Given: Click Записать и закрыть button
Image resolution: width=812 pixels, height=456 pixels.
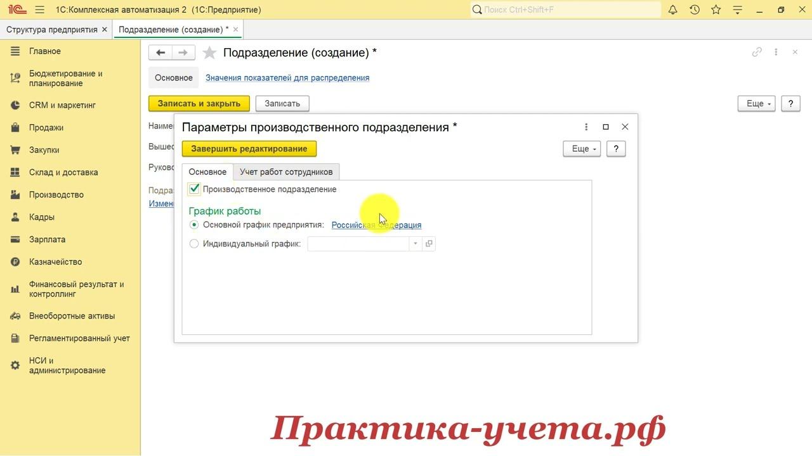Looking at the screenshot, I should click(199, 103).
